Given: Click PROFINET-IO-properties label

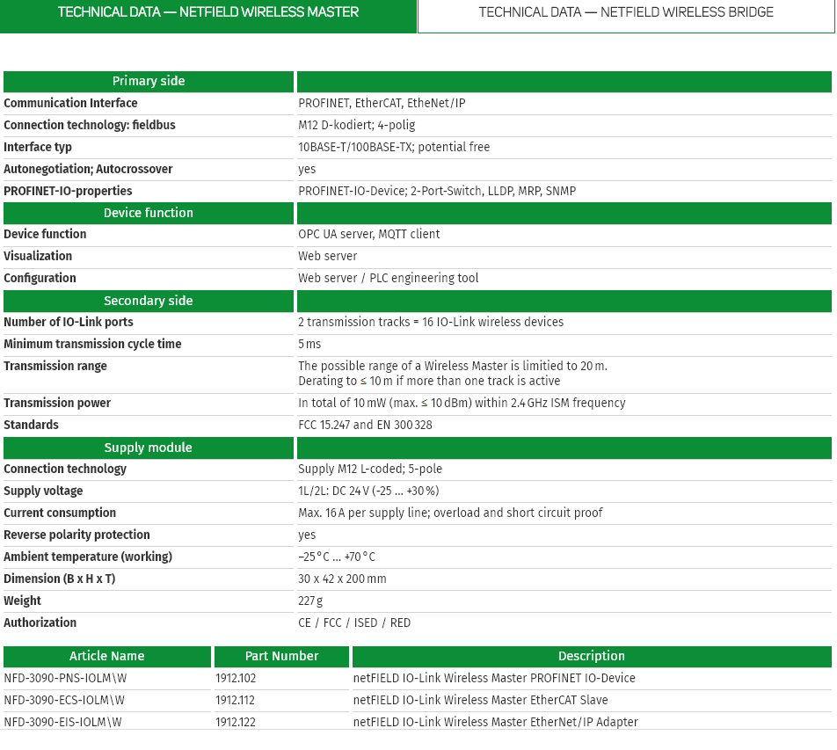Looking at the screenshot, I should click(68, 191).
